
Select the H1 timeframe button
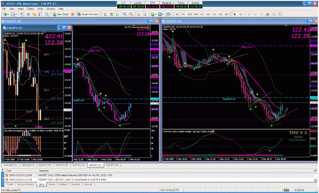click(202, 14)
